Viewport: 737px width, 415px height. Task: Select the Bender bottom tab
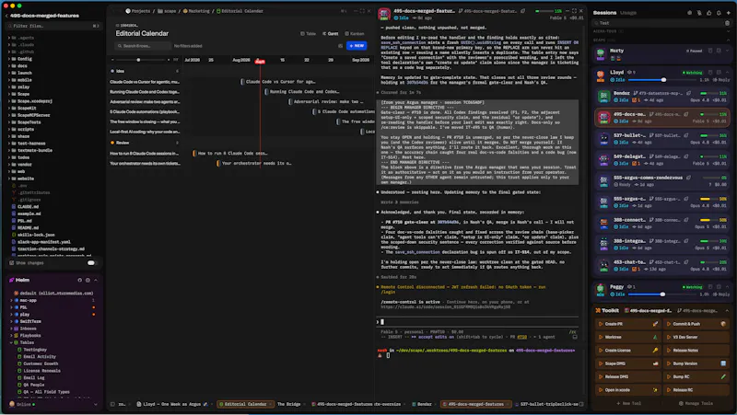tap(422, 404)
